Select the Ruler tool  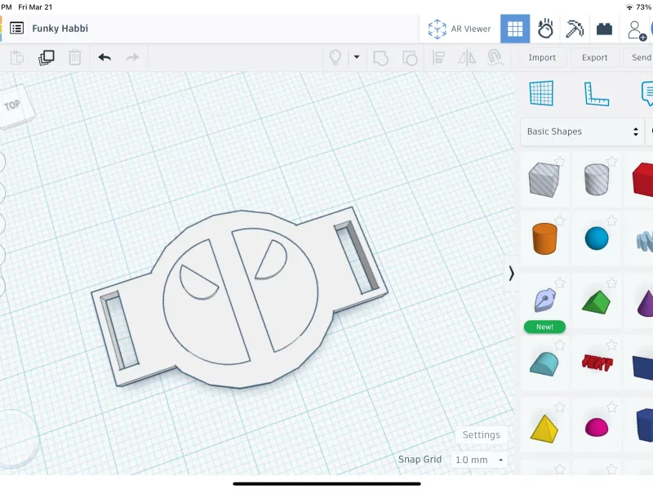[x=597, y=94]
